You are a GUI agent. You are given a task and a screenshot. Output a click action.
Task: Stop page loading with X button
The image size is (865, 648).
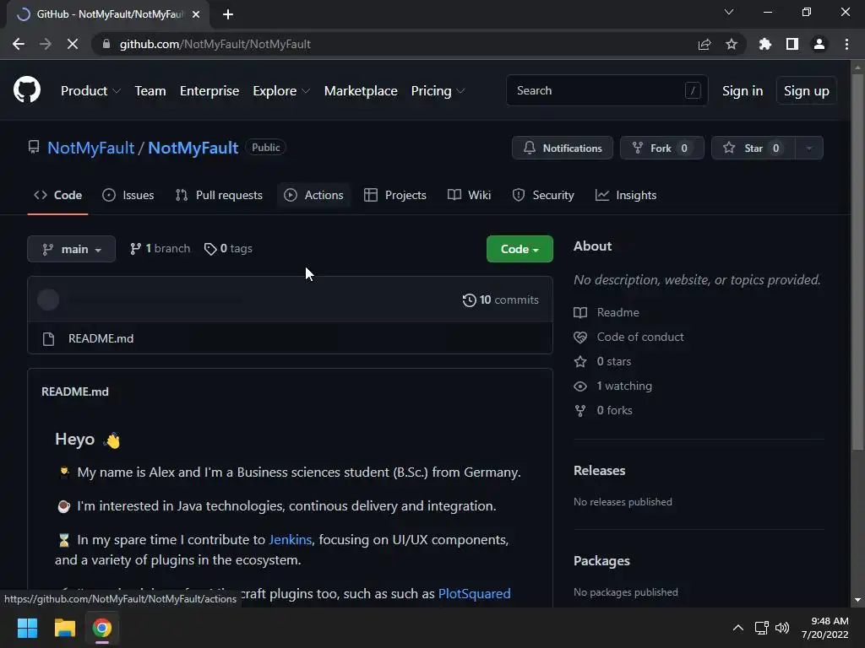(73, 44)
